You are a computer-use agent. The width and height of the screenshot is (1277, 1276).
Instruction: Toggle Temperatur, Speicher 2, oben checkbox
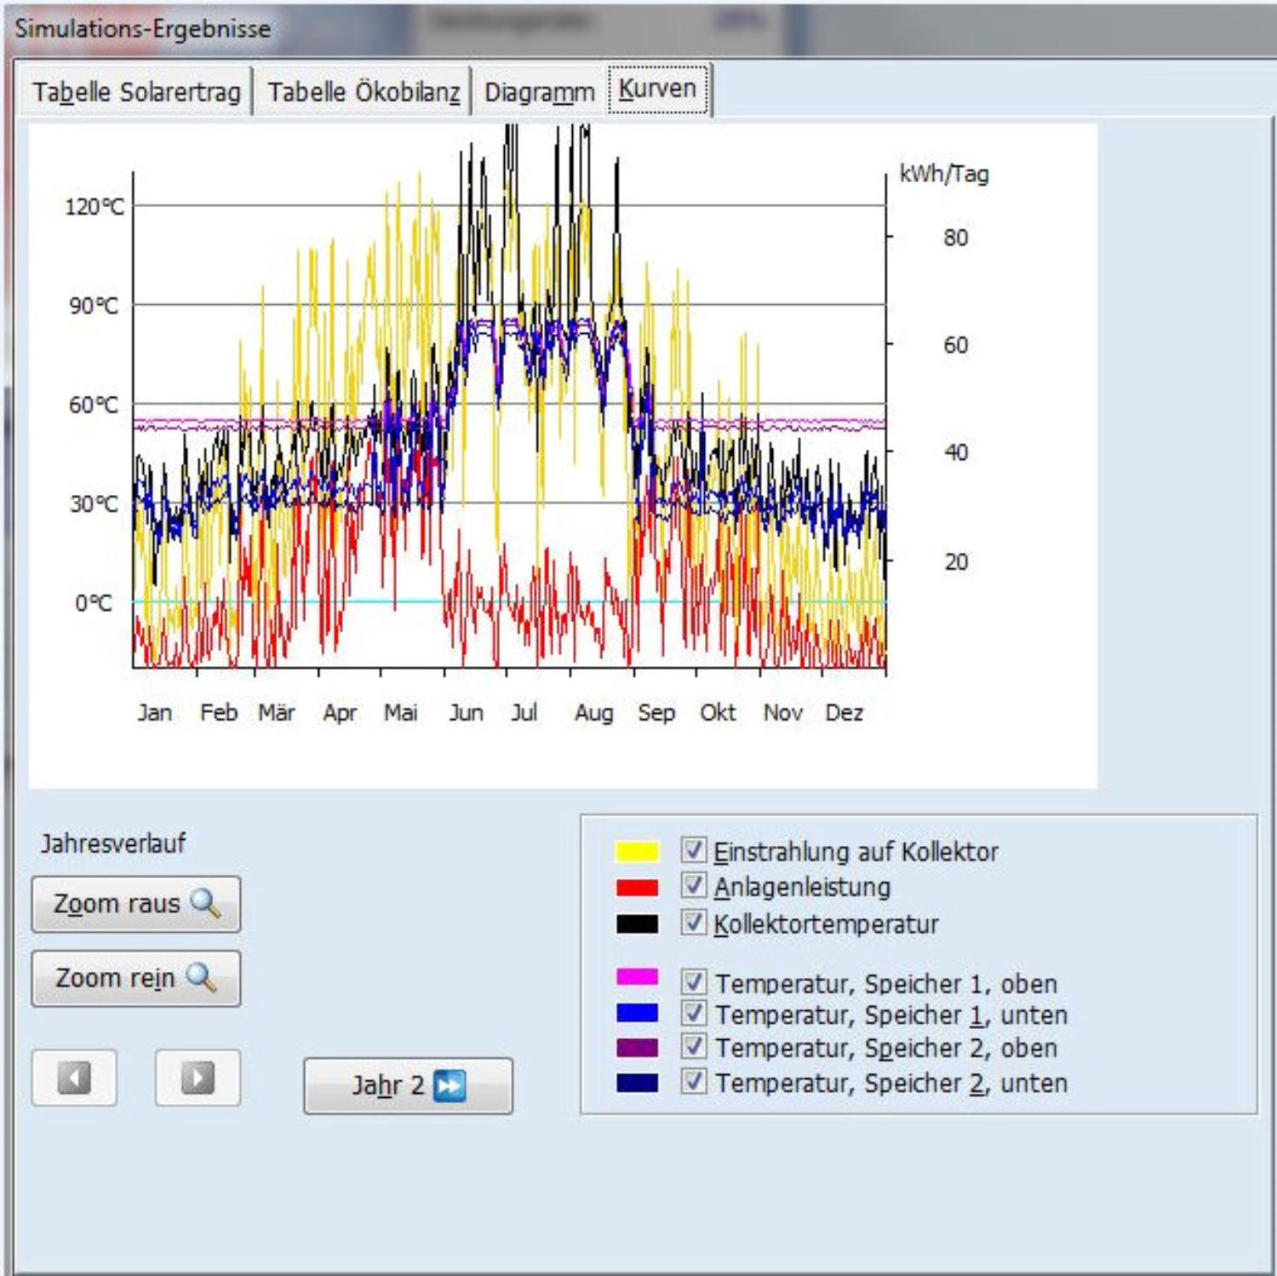(x=693, y=1046)
